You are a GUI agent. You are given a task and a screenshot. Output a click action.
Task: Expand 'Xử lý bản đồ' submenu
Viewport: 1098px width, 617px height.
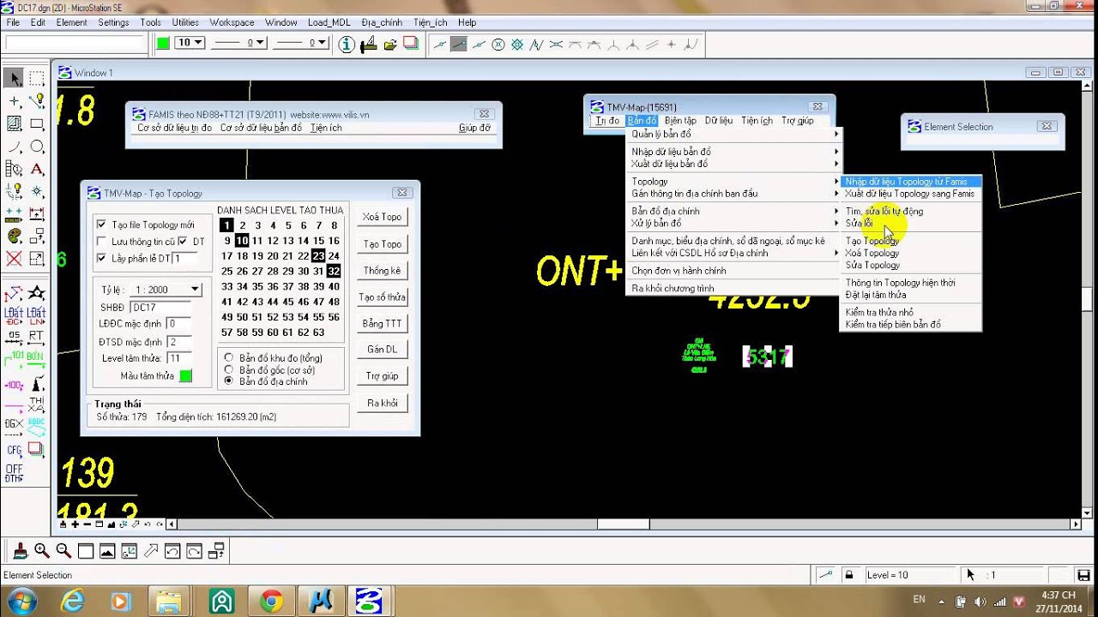pos(734,223)
